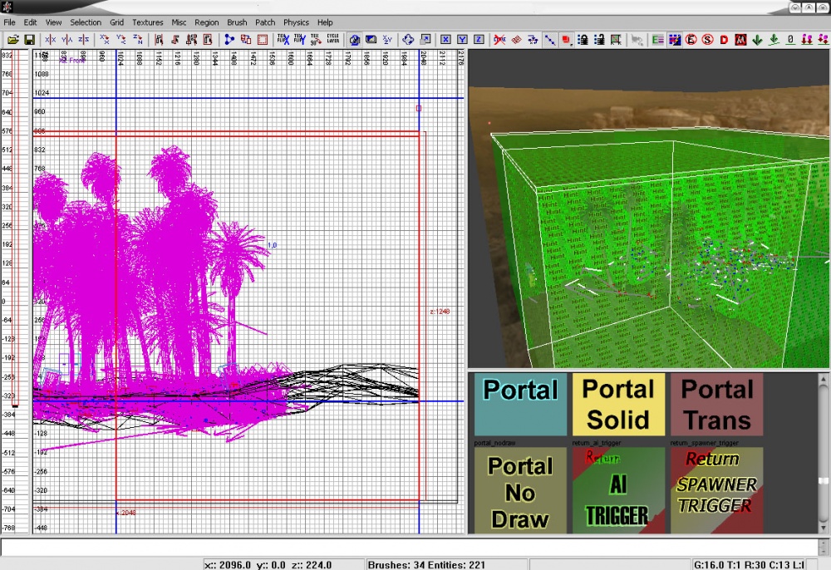
Task: Select the yellow Portal Solid texture
Action: pos(618,404)
